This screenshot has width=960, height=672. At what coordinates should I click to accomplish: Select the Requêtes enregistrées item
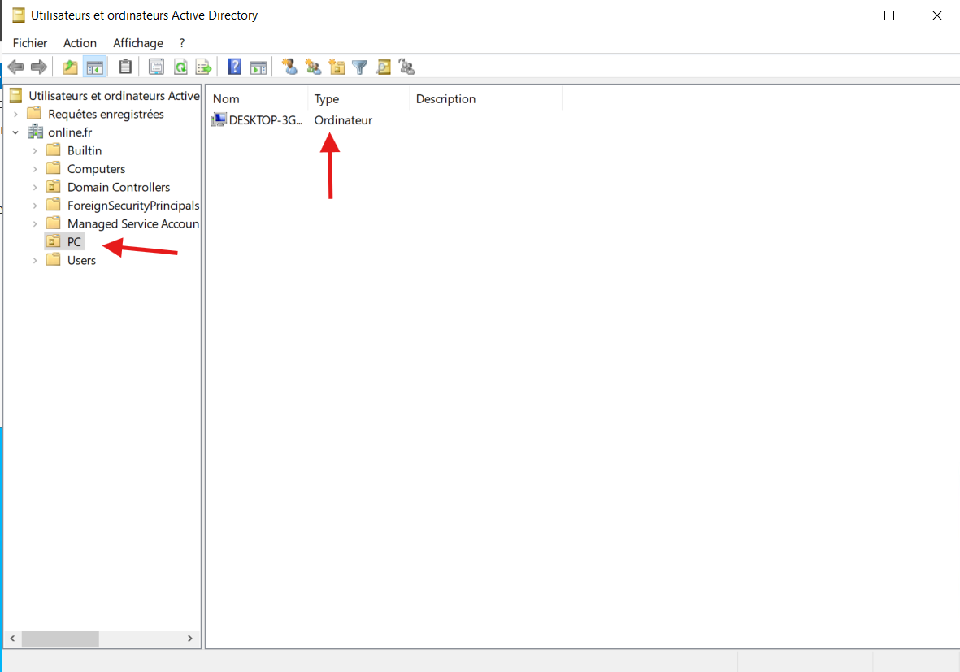106,115
